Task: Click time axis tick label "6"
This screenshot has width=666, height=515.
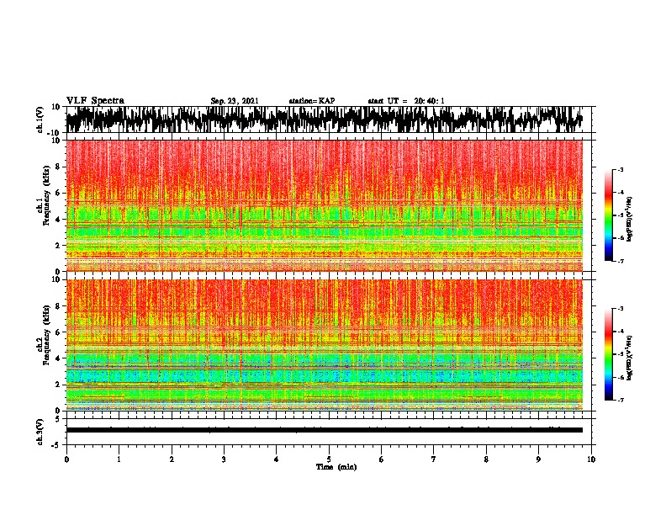Action: 382,459
